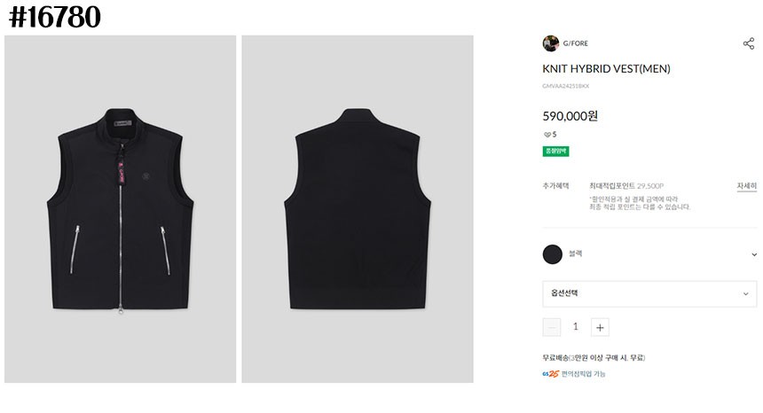Click the quantity number field
The height and width of the screenshot is (413, 763).
575,327
